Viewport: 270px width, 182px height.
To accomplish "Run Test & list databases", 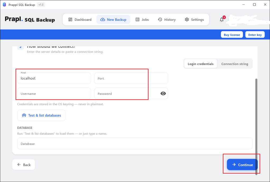I will (41, 115).
